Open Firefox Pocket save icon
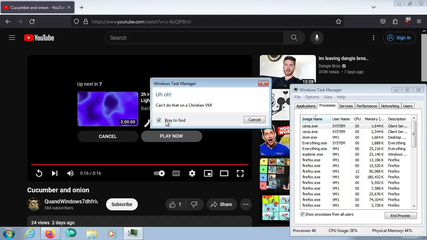The width and height of the screenshot is (427, 240). pyautogui.click(x=383, y=21)
